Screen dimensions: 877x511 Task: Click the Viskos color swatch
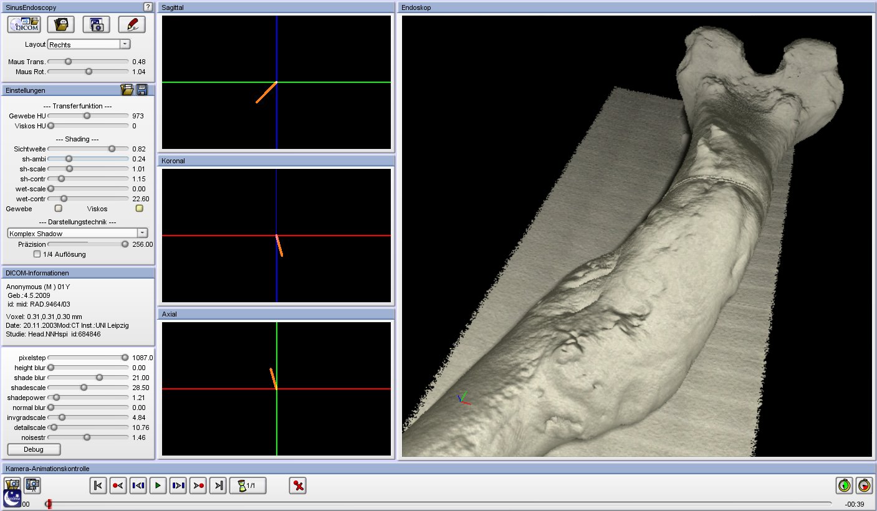[x=140, y=209]
